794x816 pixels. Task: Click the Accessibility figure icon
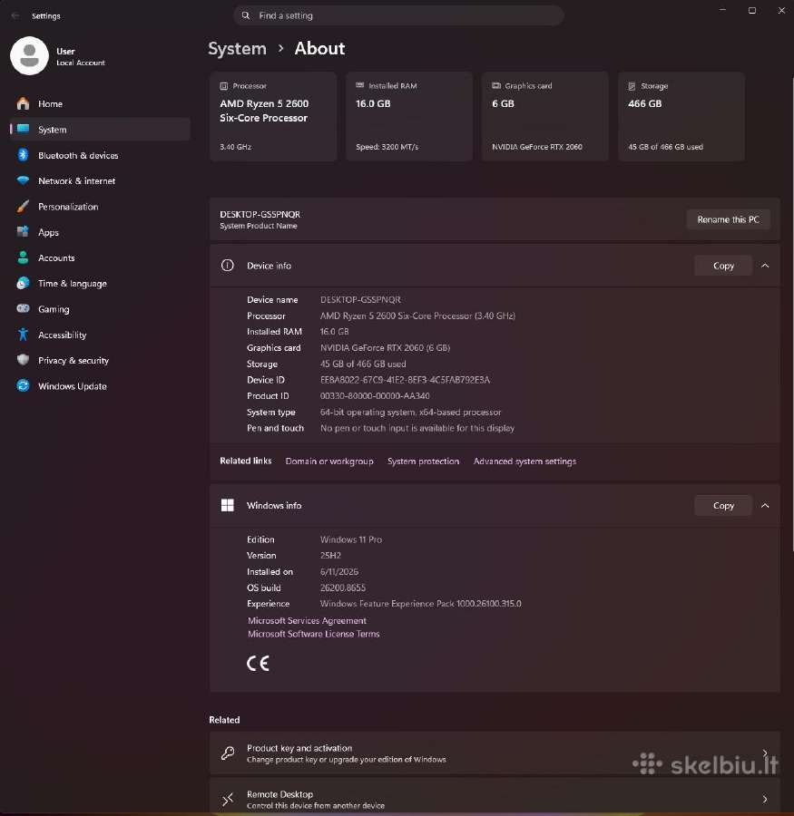(x=23, y=334)
